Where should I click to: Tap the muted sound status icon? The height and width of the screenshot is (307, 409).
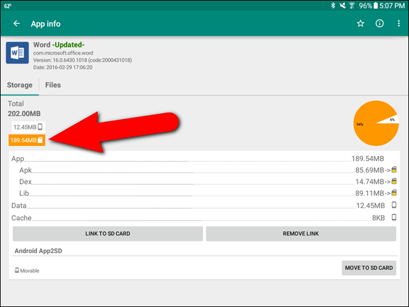342,6
